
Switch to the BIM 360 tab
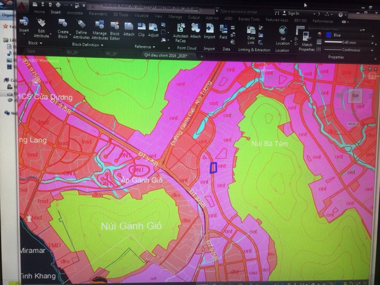(x=300, y=21)
